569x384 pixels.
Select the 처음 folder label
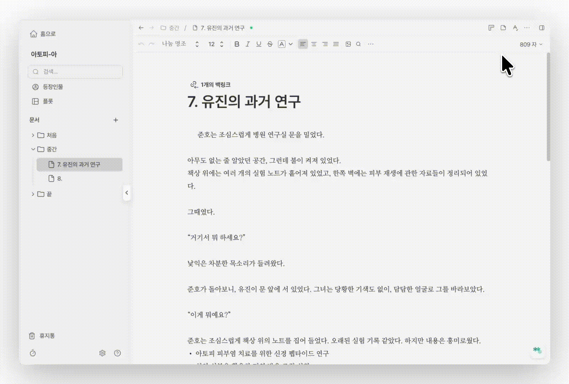52,135
